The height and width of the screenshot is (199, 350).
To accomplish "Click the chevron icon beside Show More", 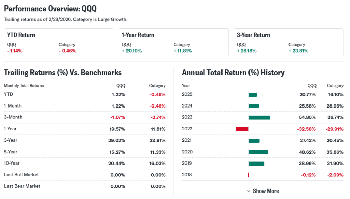I will click(249, 191).
